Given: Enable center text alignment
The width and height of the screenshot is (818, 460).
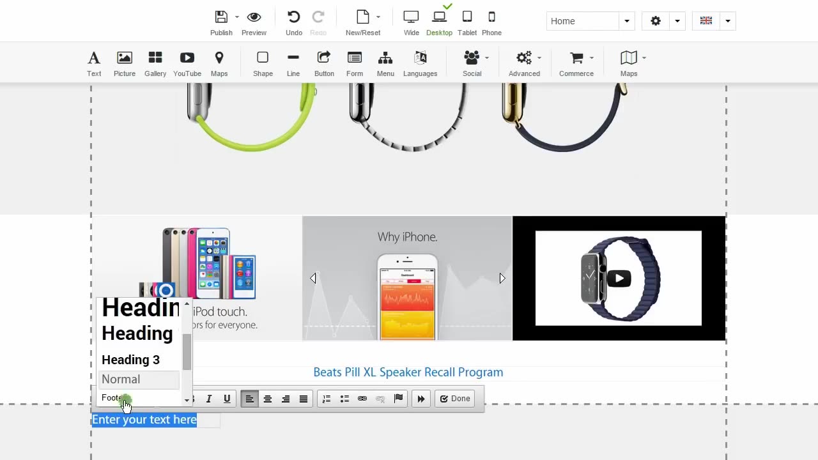Looking at the screenshot, I should click(x=268, y=399).
